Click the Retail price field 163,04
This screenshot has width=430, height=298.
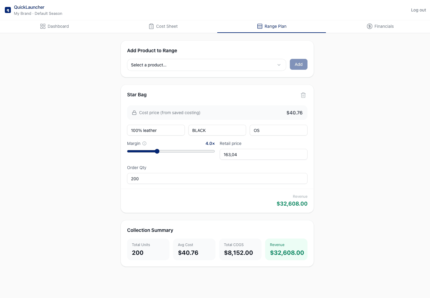263,154
